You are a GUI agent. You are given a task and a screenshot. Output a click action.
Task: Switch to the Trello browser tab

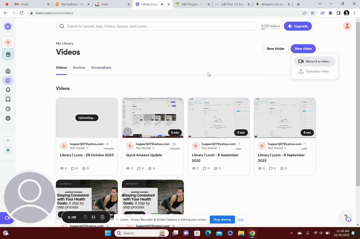click(112, 4)
